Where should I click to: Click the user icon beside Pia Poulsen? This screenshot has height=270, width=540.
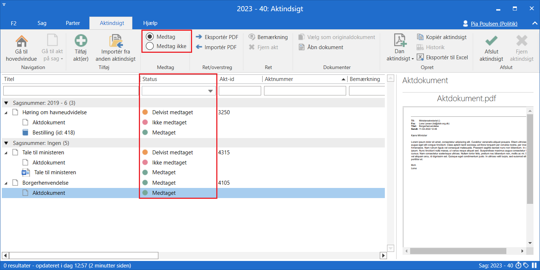coord(465,23)
